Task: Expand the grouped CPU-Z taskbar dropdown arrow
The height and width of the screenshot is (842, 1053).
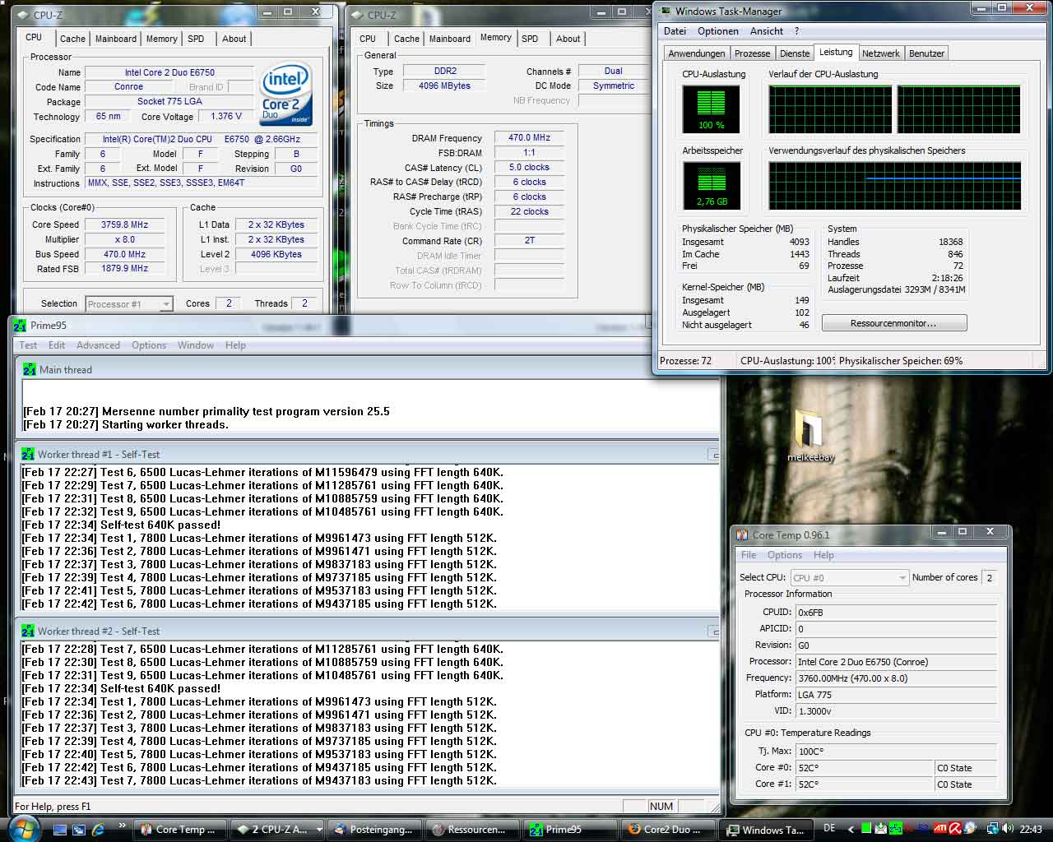Action: [x=319, y=830]
